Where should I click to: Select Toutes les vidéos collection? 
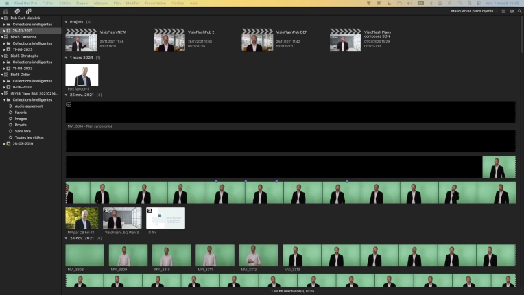tap(27, 137)
